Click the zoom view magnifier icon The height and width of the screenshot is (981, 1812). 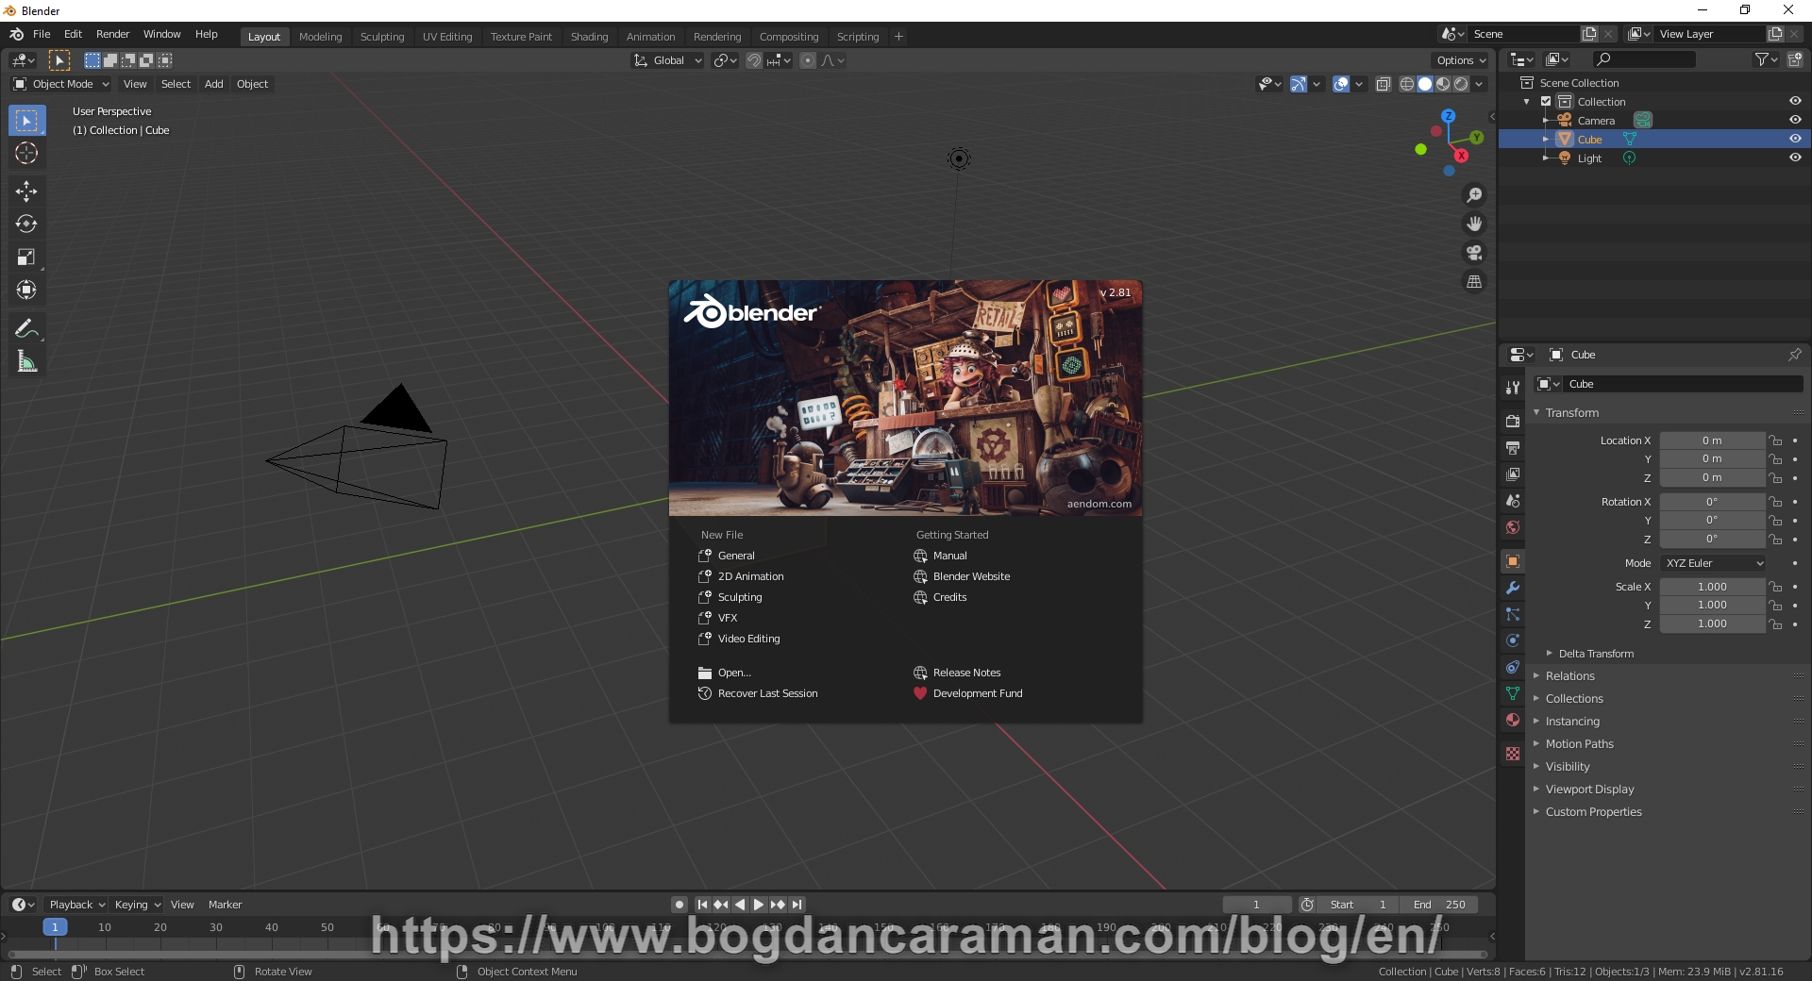pyautogui.click(x=1474, y=195)
